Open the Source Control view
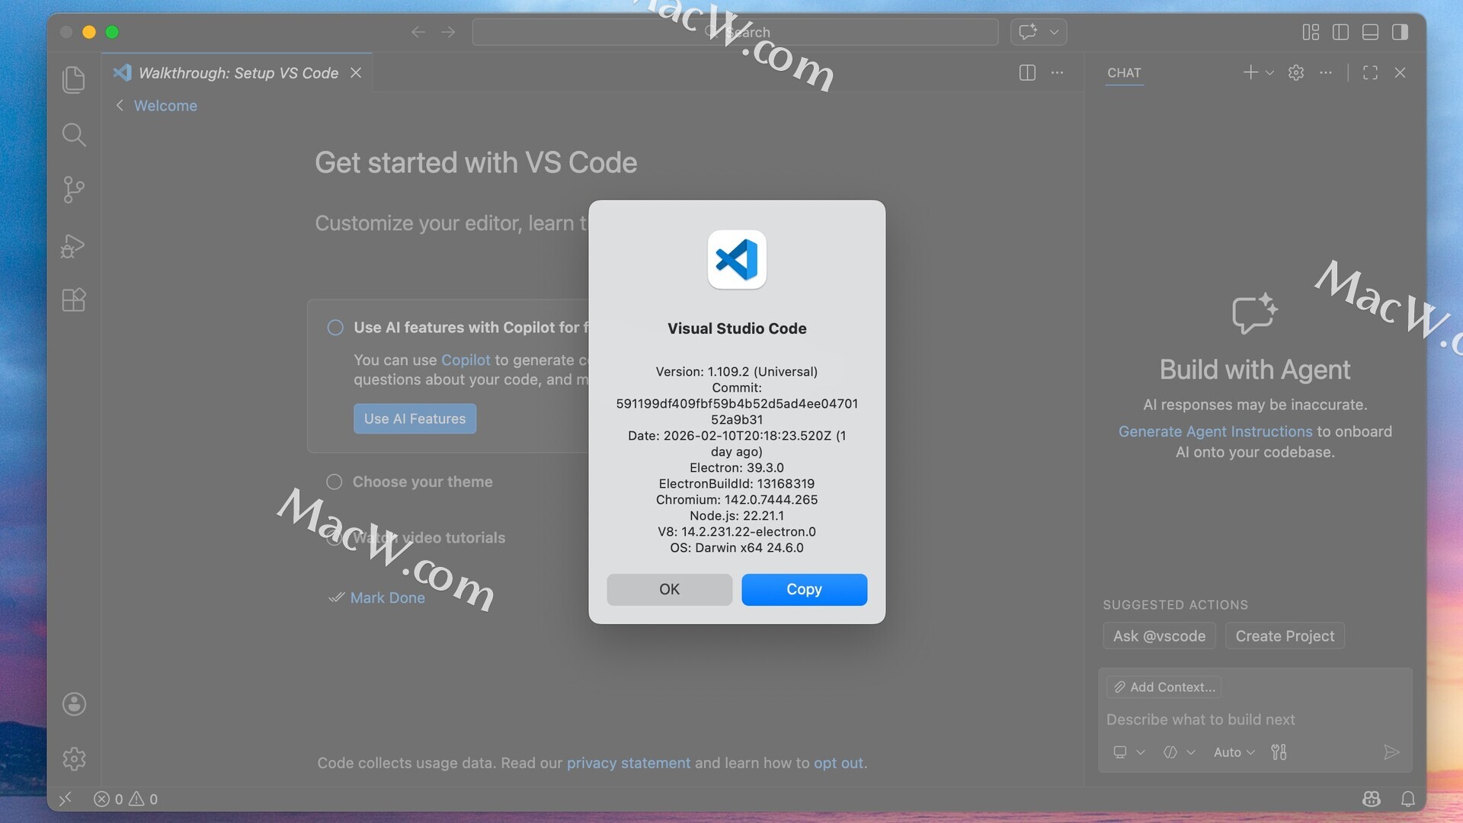This screenshot has width=1463, height=823. click(74, 190)
